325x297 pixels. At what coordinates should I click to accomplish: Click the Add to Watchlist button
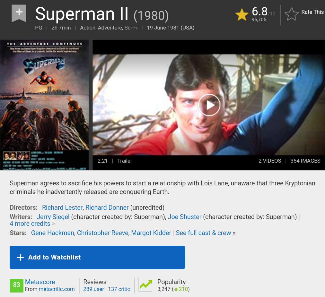97,257
